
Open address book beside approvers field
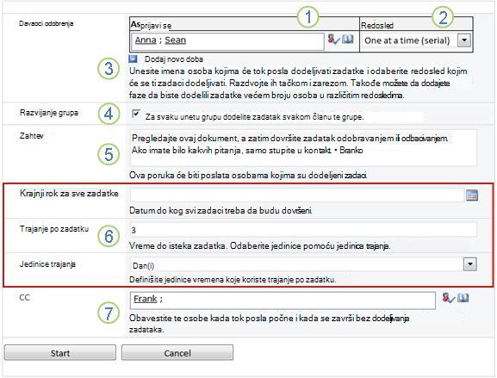tap(348, 40)
